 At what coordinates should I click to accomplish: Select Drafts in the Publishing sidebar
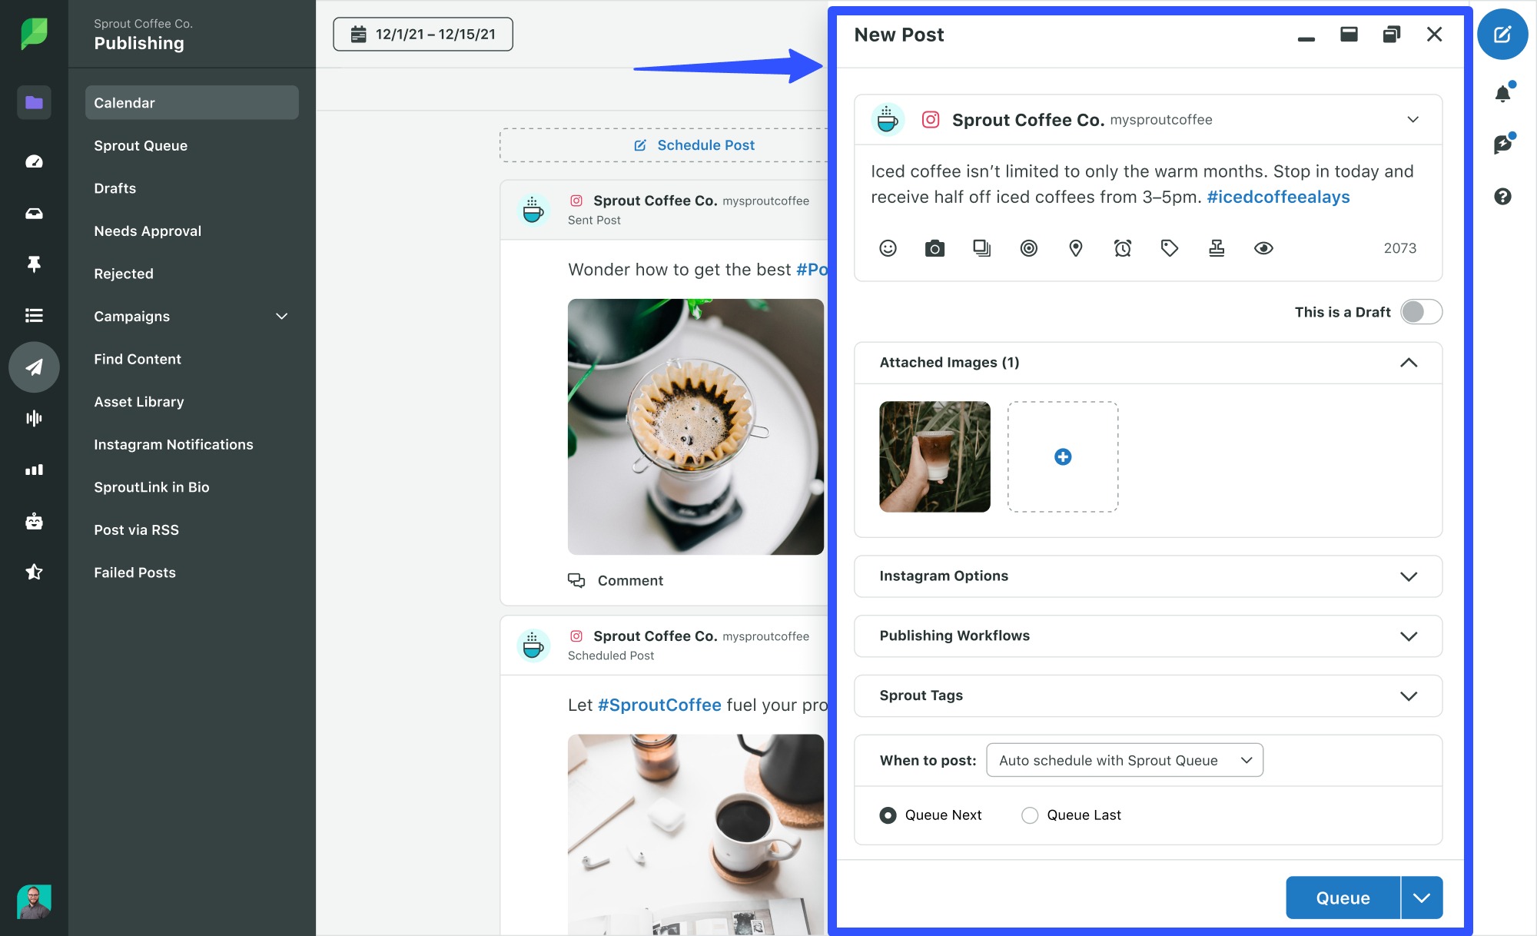(x=114, y=188)
